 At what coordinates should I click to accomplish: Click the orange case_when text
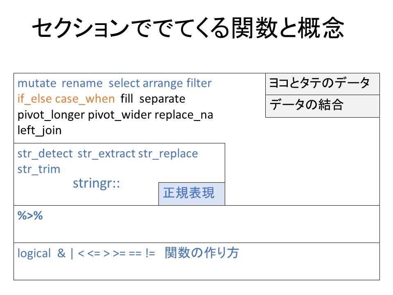85,99
